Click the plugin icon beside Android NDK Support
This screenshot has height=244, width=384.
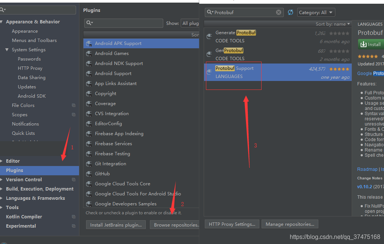pos(89,64)
